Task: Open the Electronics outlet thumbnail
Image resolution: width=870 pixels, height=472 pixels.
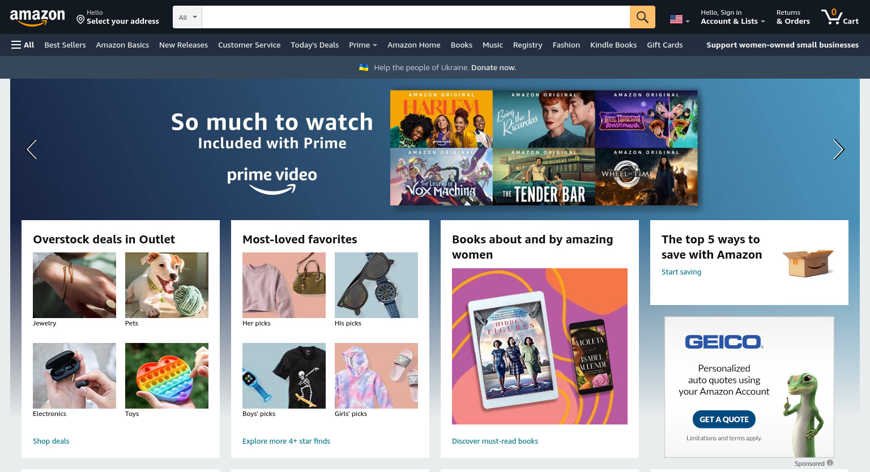Action: pos(74,376)
